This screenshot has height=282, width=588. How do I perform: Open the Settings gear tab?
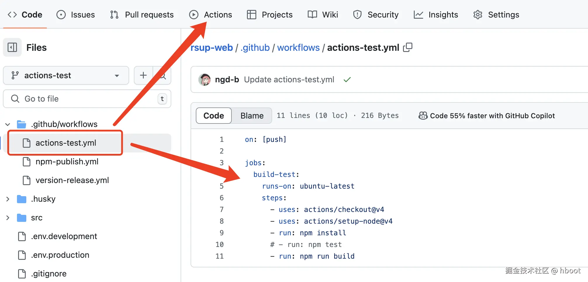496,15
